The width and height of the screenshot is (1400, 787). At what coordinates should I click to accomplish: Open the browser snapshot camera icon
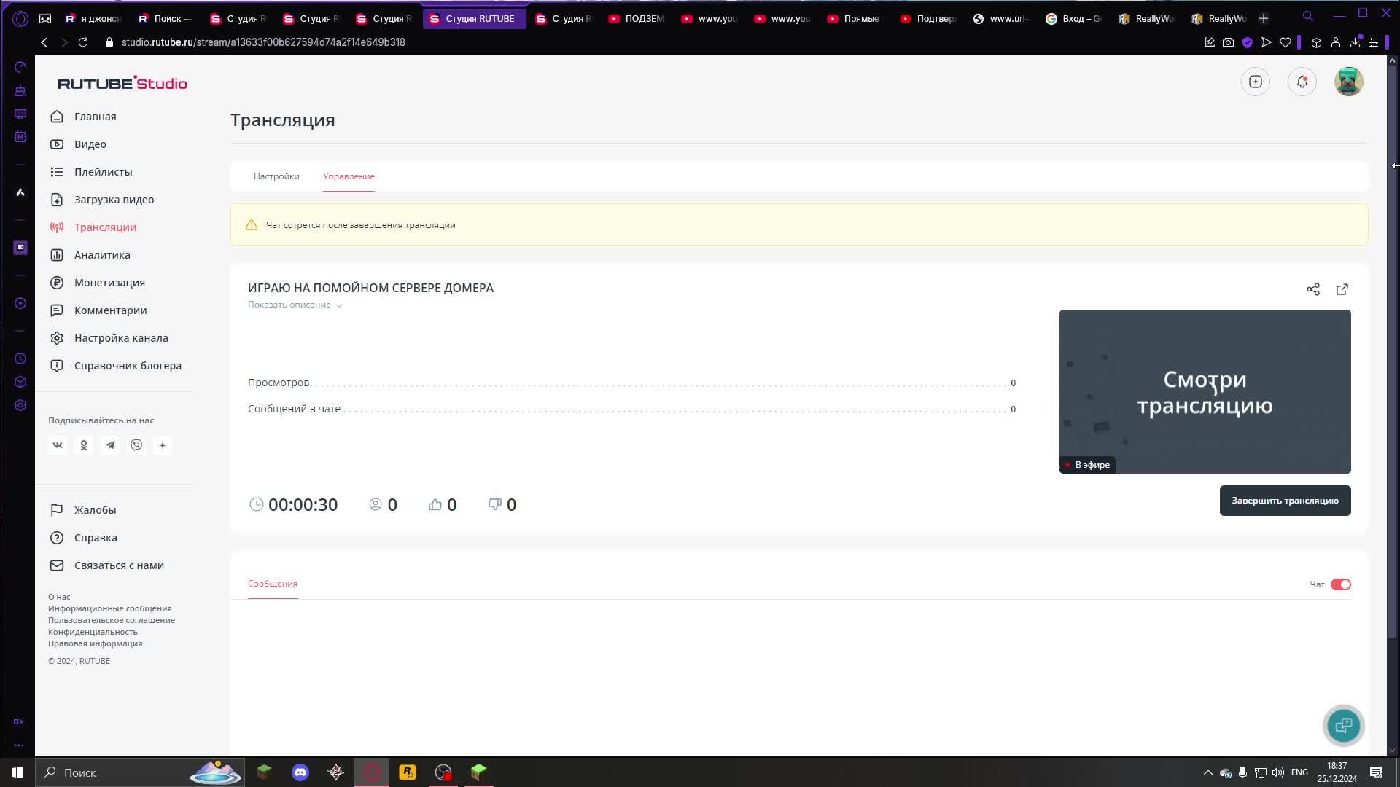coord(1229,42)
